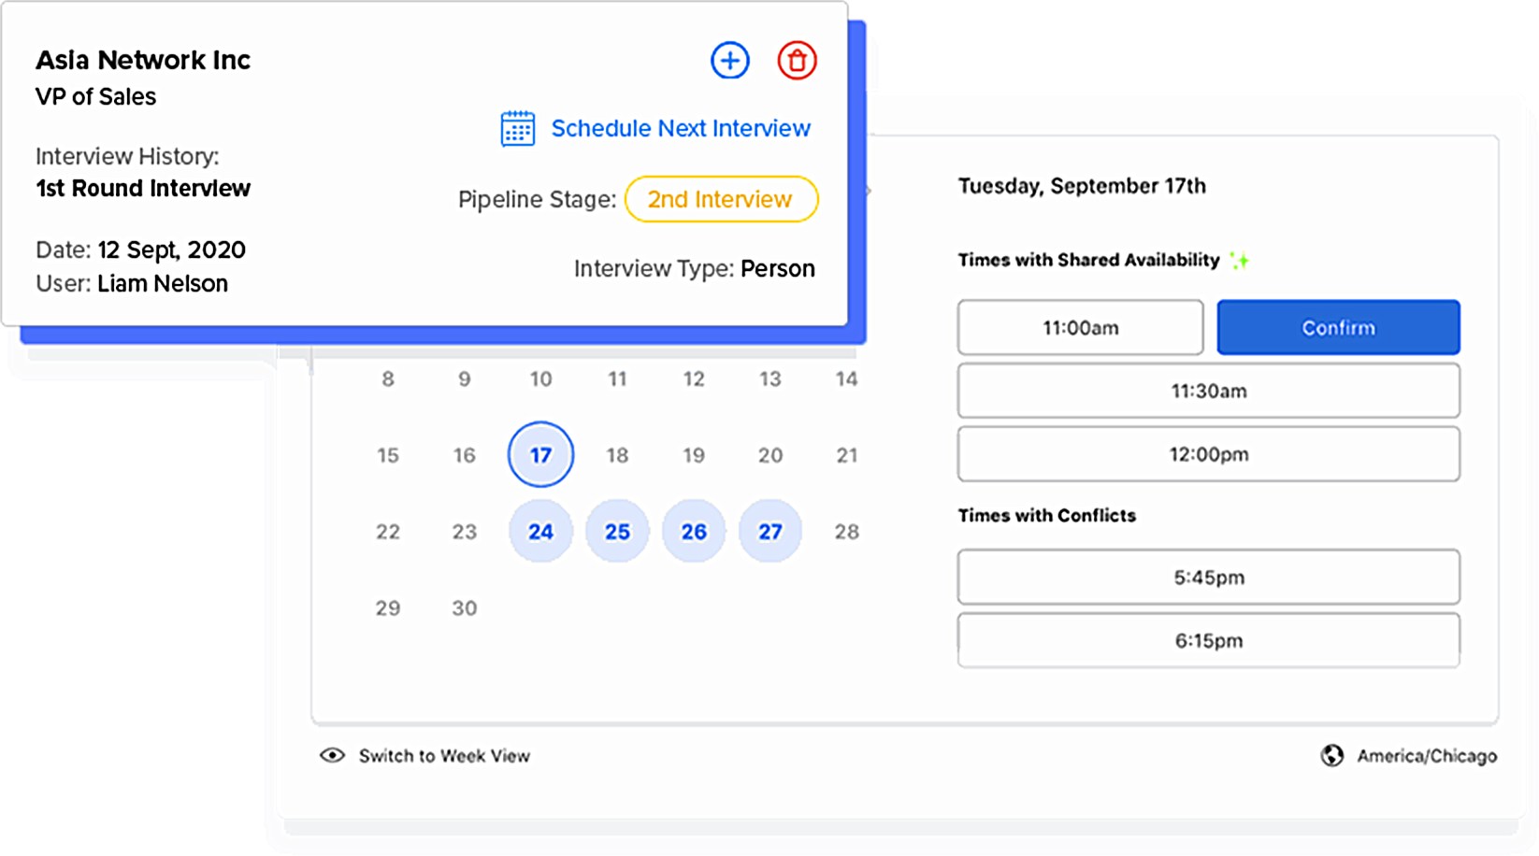Open Schedule Next Interview link
The image size is (1539, 856).
pyautogui.click(x=680, y=128)
